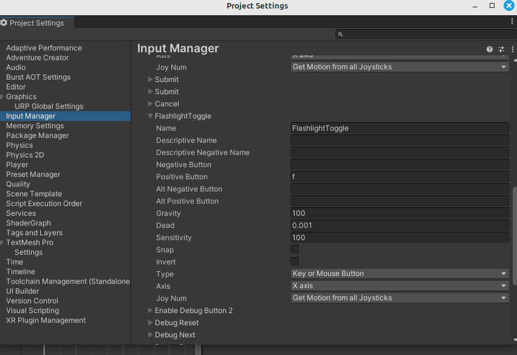Open the Joy Num dropdown below FlashlightToggle Axis
The height and width of the screenshot is (355, 517).
(400, 298)
